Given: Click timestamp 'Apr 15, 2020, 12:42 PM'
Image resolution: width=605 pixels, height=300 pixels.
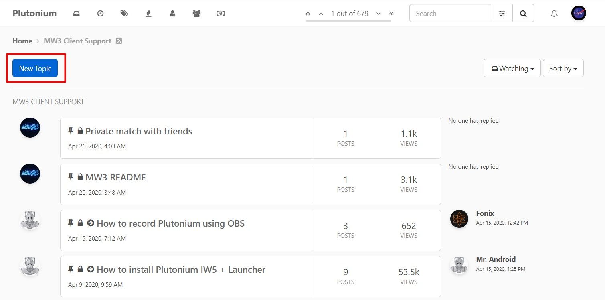Looking at the screenshot, I should [502, 223].
